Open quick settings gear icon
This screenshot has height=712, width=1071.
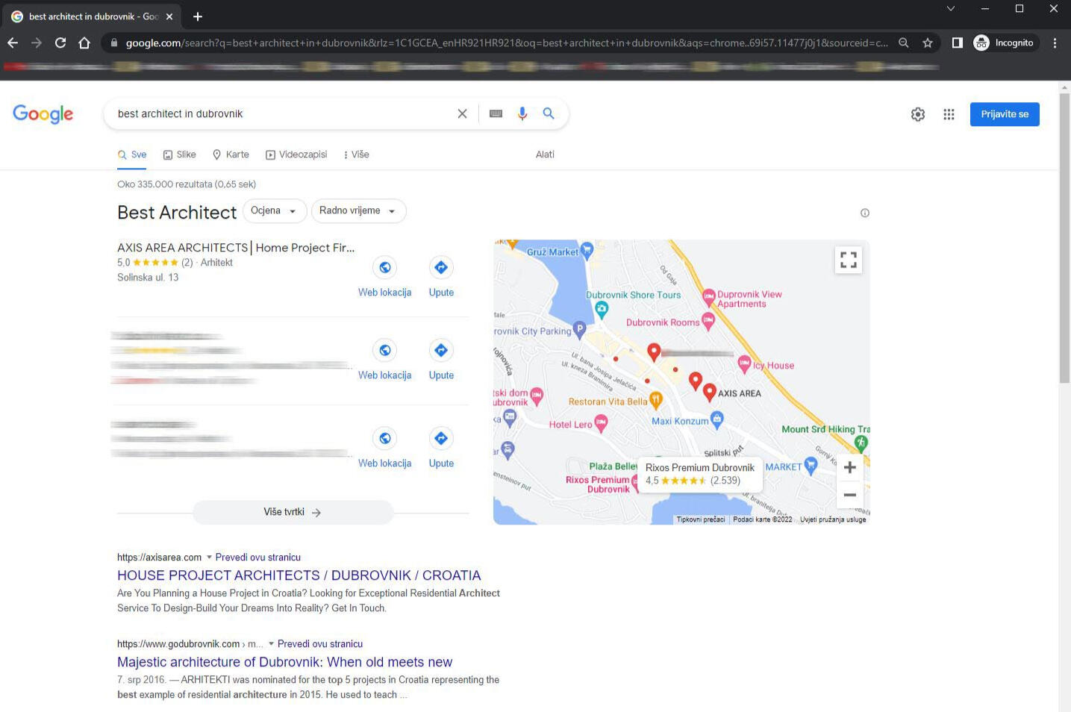917,114
